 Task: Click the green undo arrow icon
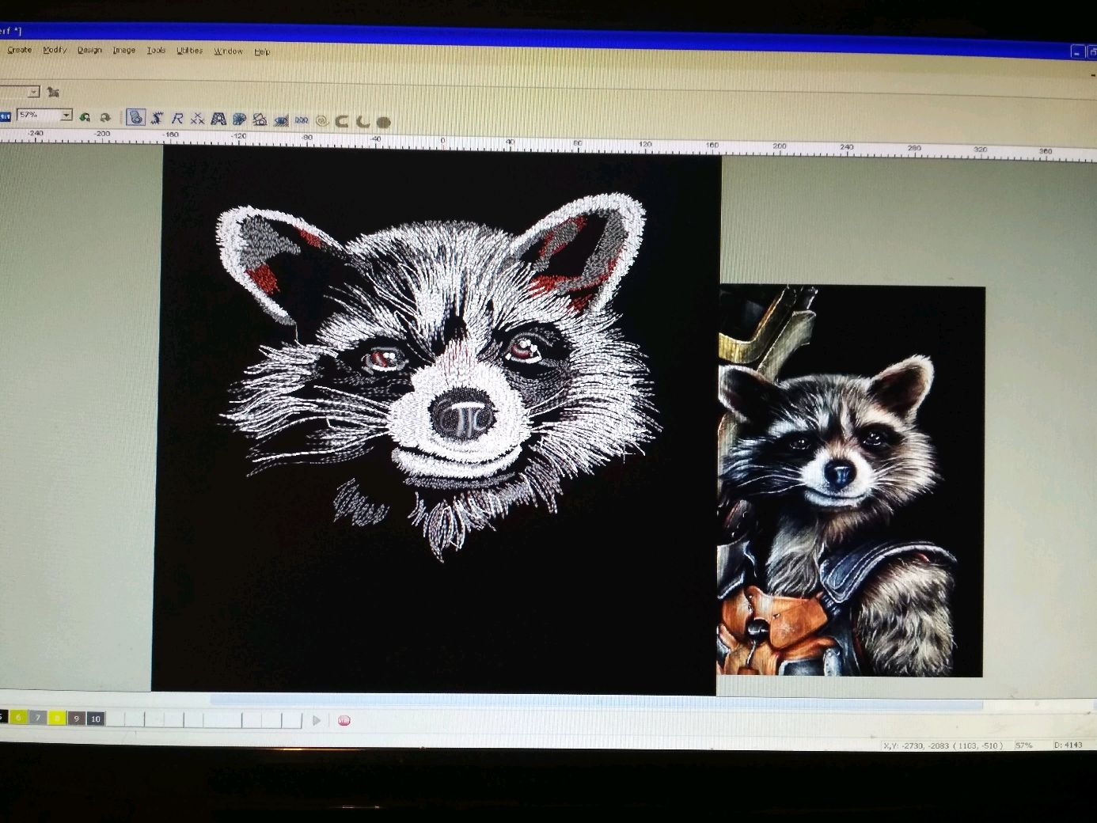click(85, 117)
